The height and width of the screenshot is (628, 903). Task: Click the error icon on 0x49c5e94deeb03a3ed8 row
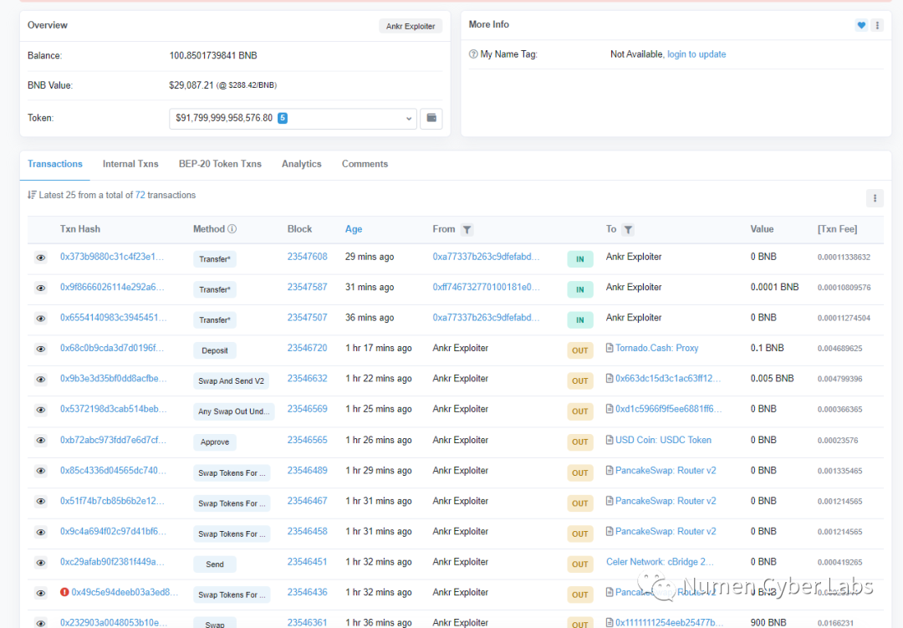(64, 592)
